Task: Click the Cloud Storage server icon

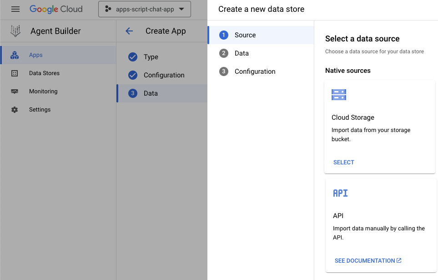Action: coord(339,95)
